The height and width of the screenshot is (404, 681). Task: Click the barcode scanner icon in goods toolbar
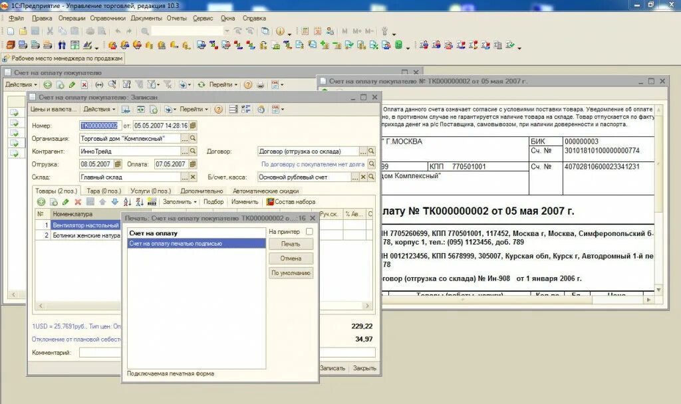point(152,202)
